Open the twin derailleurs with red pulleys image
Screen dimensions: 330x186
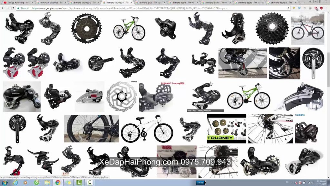(x=26, y=63)
